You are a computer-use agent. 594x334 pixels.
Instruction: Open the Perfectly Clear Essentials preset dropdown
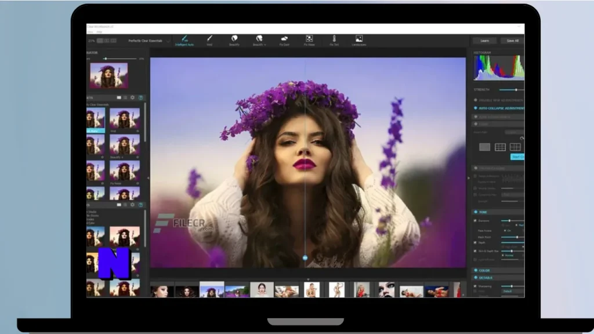(x=148, y=41)
